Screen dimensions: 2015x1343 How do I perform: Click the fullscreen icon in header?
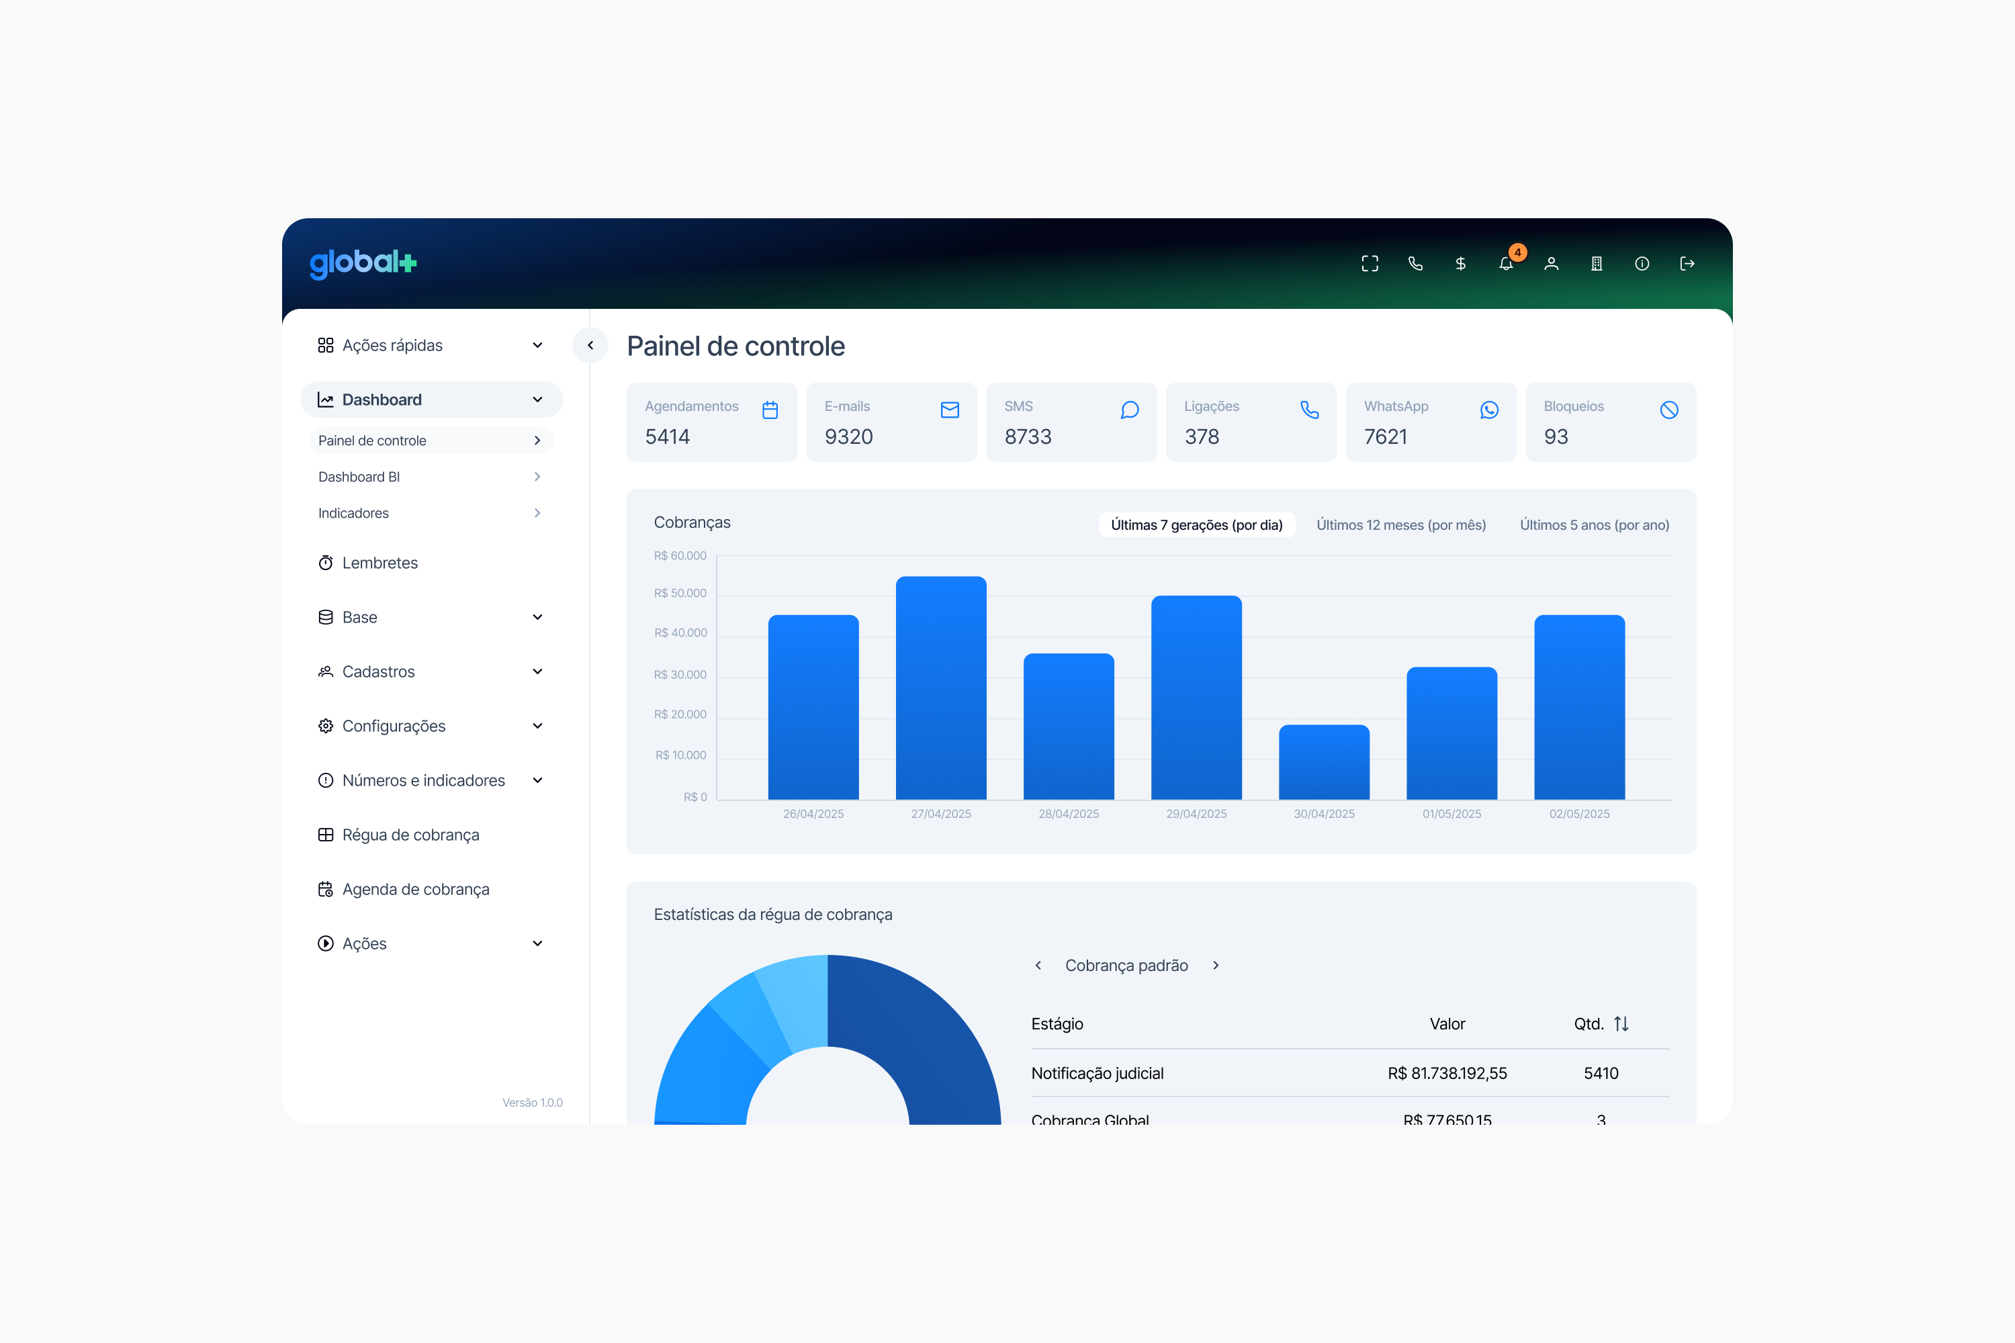pyautogui.click(x=1370, y=264)
